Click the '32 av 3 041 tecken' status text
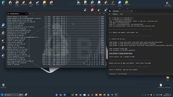Viewport: 173px width, 97px height. (122, 74)
